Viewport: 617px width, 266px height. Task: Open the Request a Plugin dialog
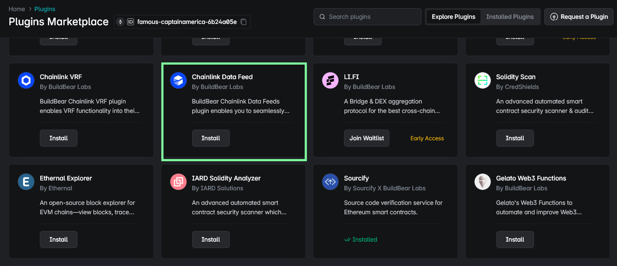pos(579,17)
